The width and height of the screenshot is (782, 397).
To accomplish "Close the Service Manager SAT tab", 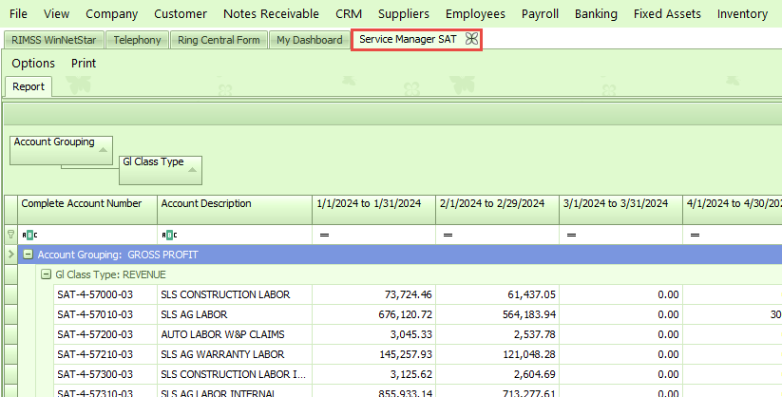I will pyautogui.click(x=469, y=40).
